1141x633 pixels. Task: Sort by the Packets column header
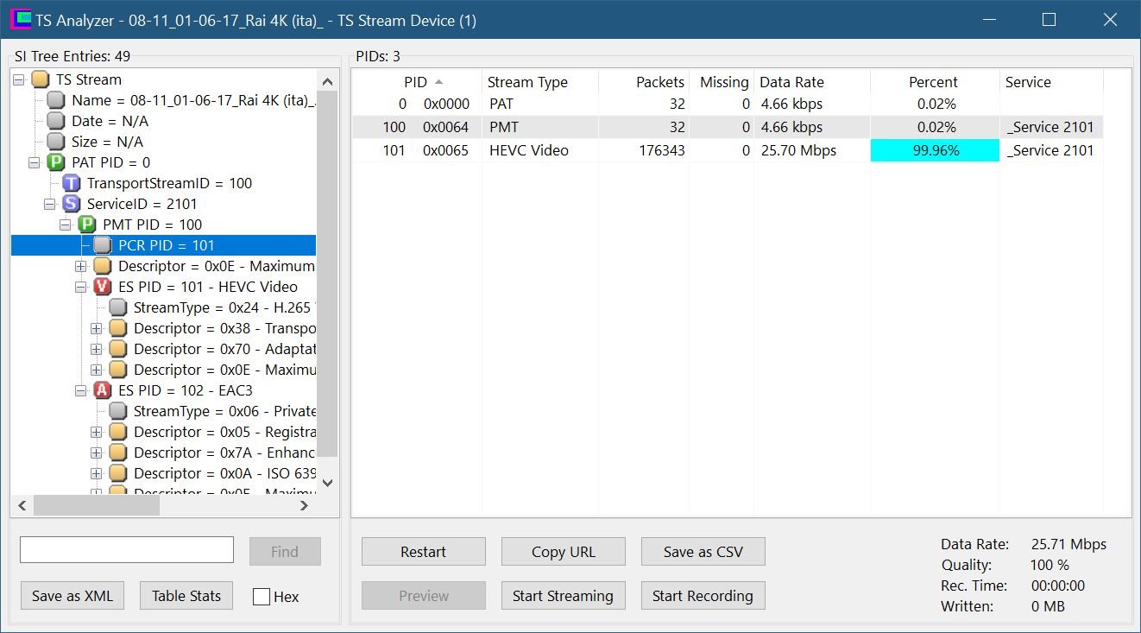click(659, 82)
